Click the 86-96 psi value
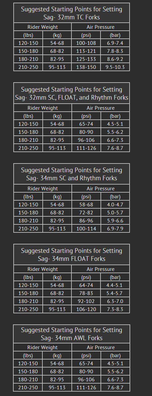Screen dimensions: 152x396 pyautogui.click(x=86, y=220)
